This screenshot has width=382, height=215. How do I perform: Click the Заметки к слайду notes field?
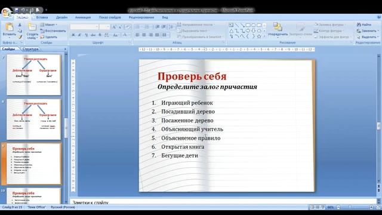223,202
